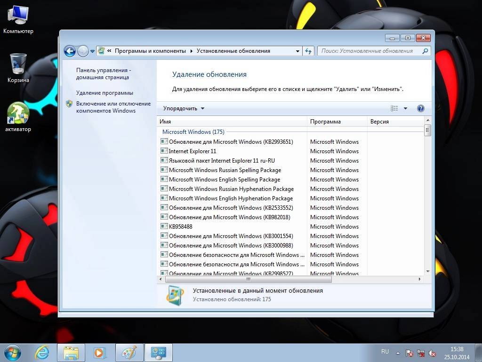
Task: Refresh the installed updates list
Action: [x=308, y=51]
